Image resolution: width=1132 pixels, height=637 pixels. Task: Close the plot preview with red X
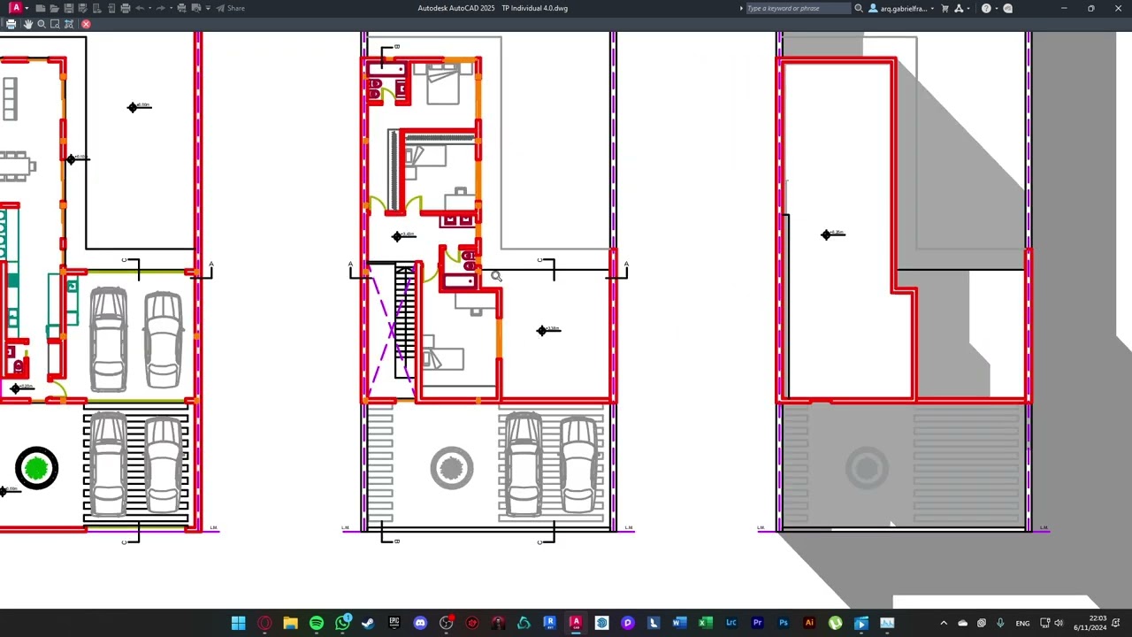click(x=86, y=24)
